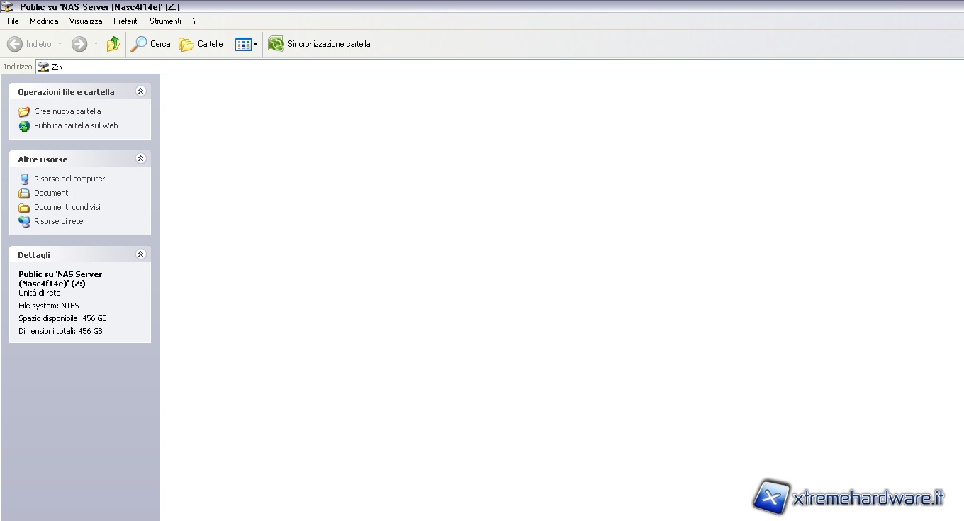Viewport: 964px width, 521px height.
Task: Click the Forward navigation arrow icon
Action: click(x=79, y=44)
